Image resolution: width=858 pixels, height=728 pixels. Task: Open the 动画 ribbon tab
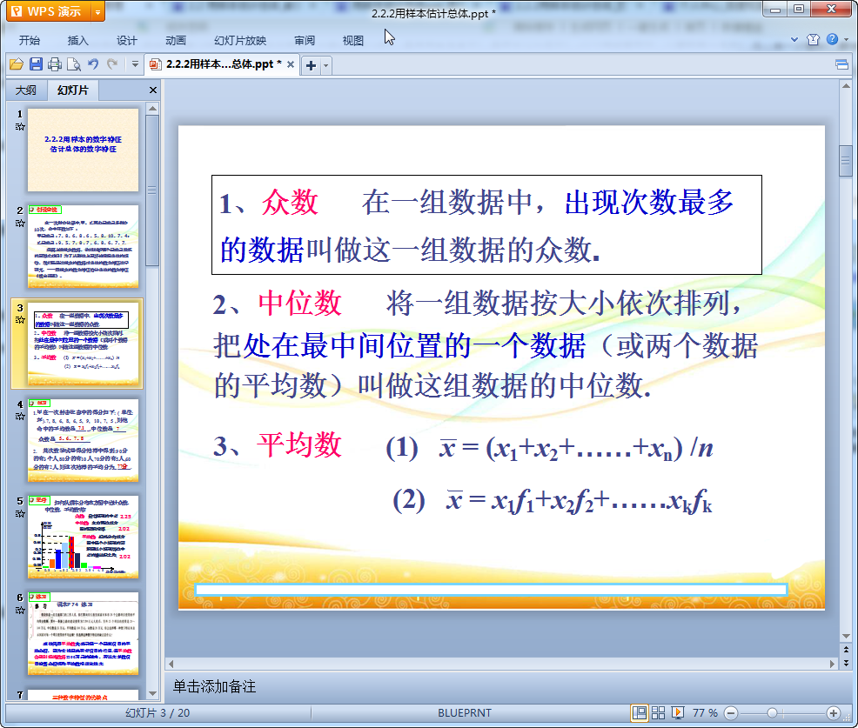[176, 41]
